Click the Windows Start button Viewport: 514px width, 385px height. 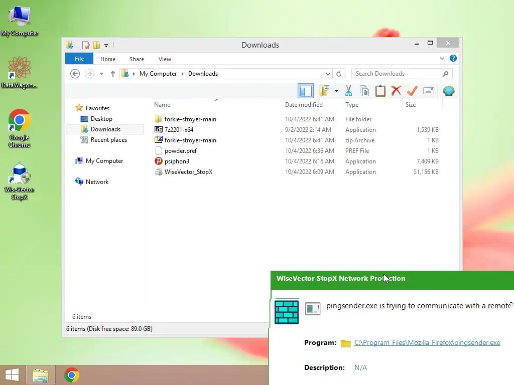[12, 375]
